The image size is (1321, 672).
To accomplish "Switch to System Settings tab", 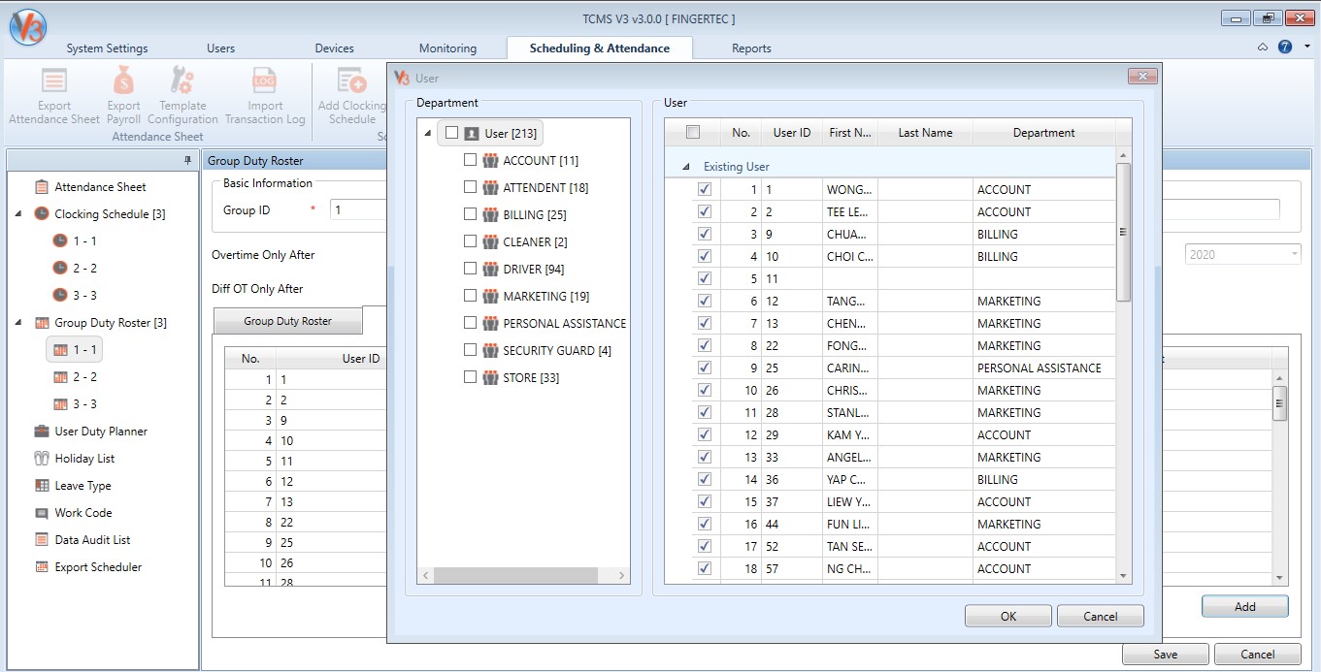I will [x=107, y=48].
